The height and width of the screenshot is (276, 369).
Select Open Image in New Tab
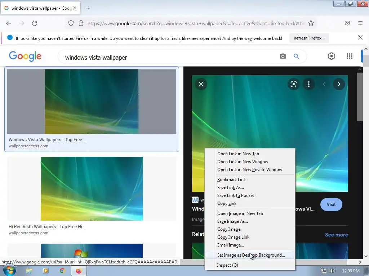250,213
